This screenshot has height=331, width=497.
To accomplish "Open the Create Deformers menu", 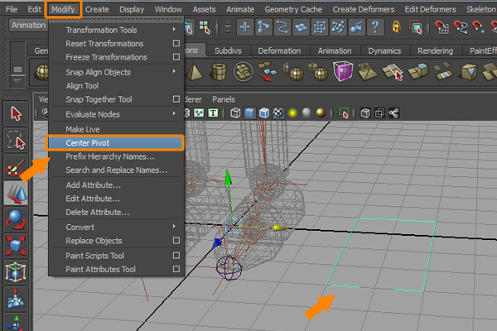I will tap(366, 8).
